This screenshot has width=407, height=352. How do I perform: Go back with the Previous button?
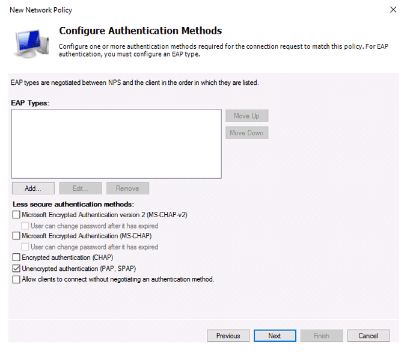(x=228, y=336)
